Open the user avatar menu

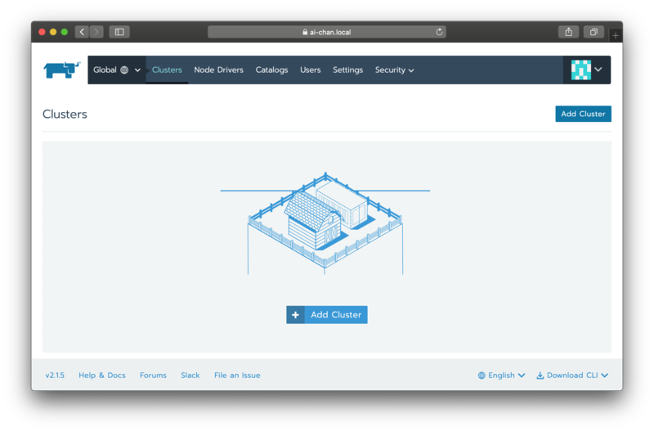pos(587,70)
